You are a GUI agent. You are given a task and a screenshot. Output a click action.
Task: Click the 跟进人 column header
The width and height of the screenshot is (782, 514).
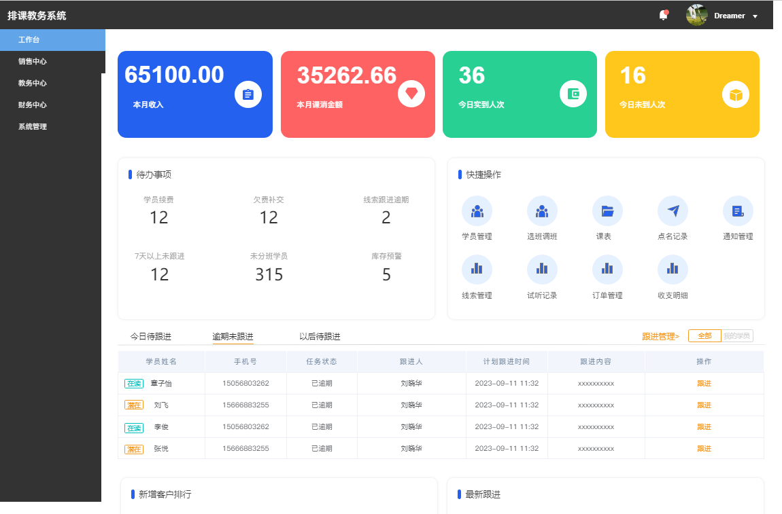click(411, 362)
